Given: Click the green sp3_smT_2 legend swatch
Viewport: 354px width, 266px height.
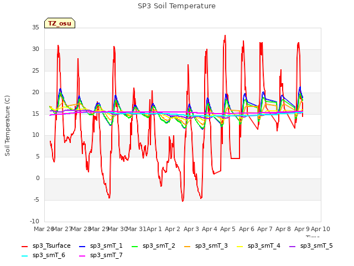Looking at the screenshot, I should (x=135, y=246).
